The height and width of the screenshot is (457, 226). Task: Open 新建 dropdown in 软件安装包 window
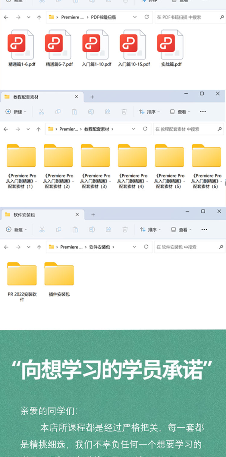pos(16,230)
